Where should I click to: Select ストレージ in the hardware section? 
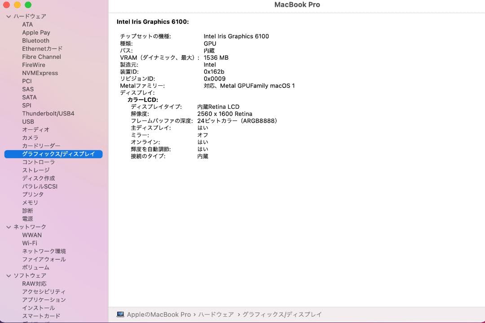coord(36,170)
